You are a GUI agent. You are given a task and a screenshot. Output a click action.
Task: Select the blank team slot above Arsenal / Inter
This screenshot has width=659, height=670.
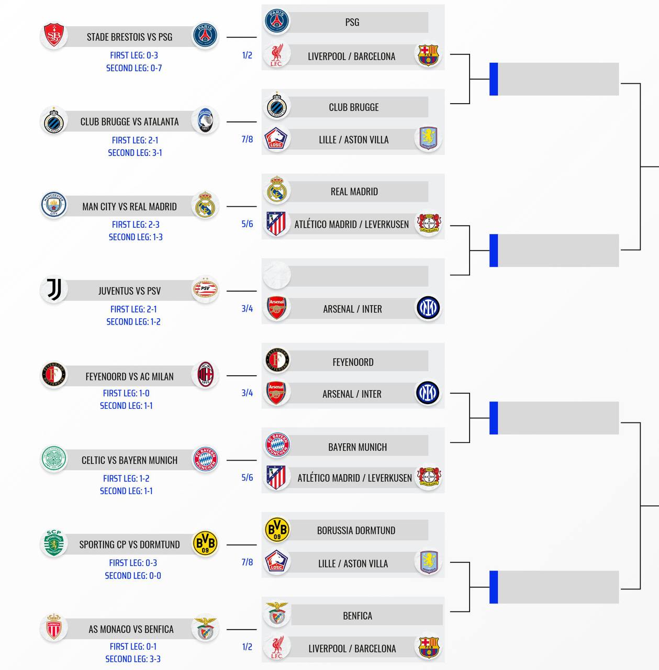point(358,276)
